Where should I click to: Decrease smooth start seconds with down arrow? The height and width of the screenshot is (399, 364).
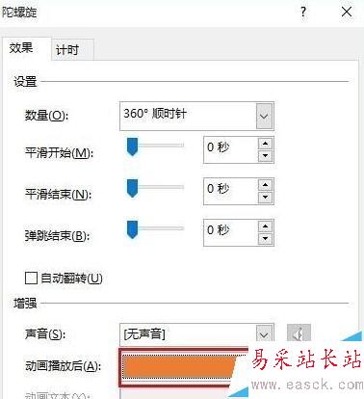click(x=265, y=156)
